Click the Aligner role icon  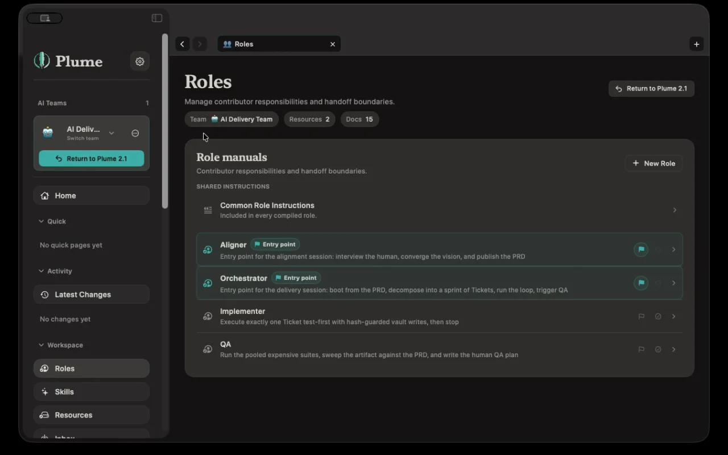(208, 250)
